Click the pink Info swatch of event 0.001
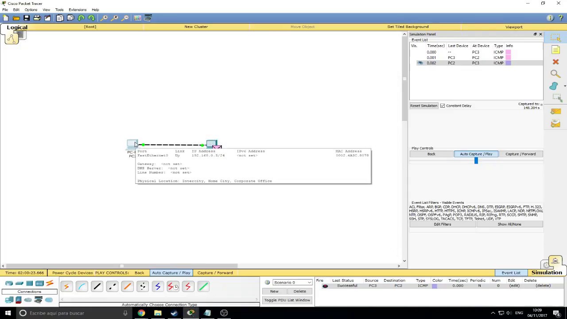Viewport: 567px width, 319px height. pos(509,58)
